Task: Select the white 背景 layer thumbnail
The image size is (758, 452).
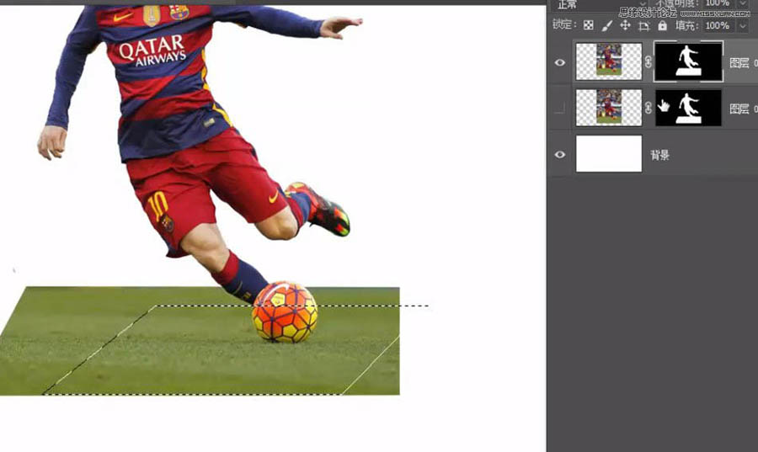Action: point(609,154)
